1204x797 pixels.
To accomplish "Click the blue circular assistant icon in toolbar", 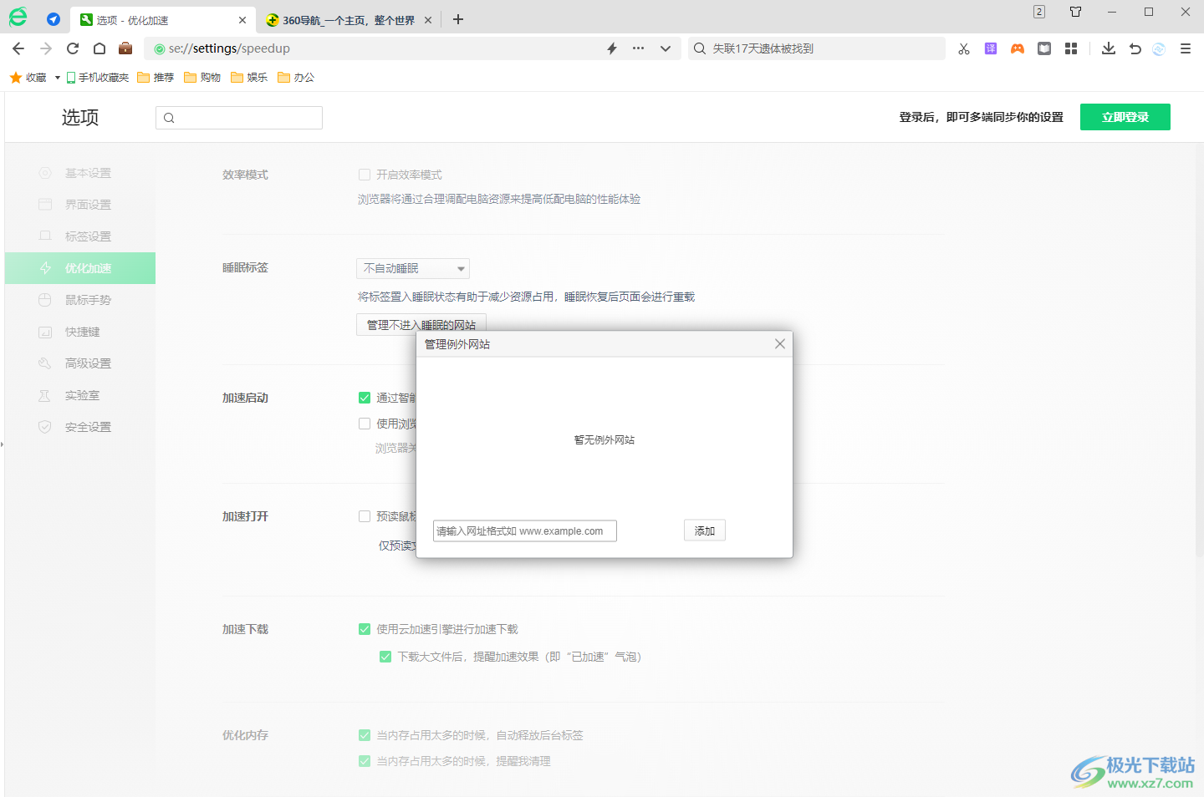I will pos(1159,48).
